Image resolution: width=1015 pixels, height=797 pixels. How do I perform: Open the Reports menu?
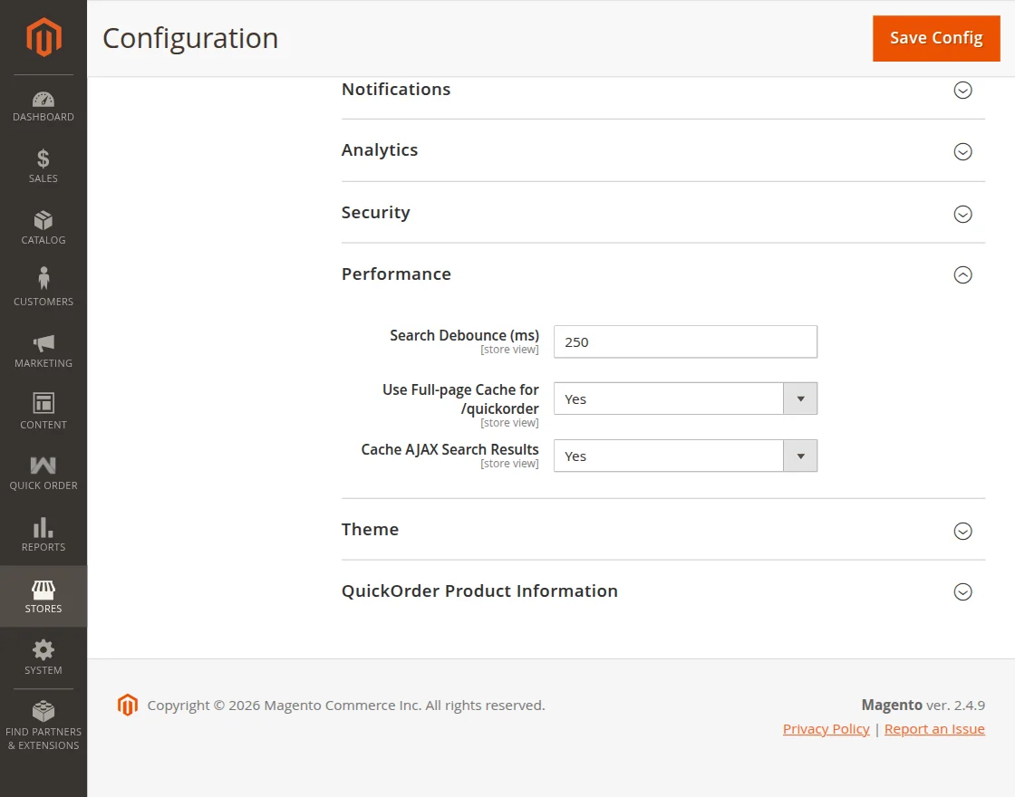point(43,534)
